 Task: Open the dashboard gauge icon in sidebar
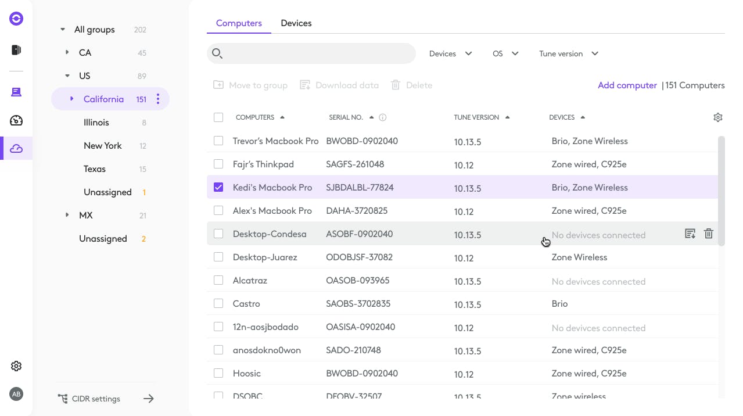coord(16,121)
